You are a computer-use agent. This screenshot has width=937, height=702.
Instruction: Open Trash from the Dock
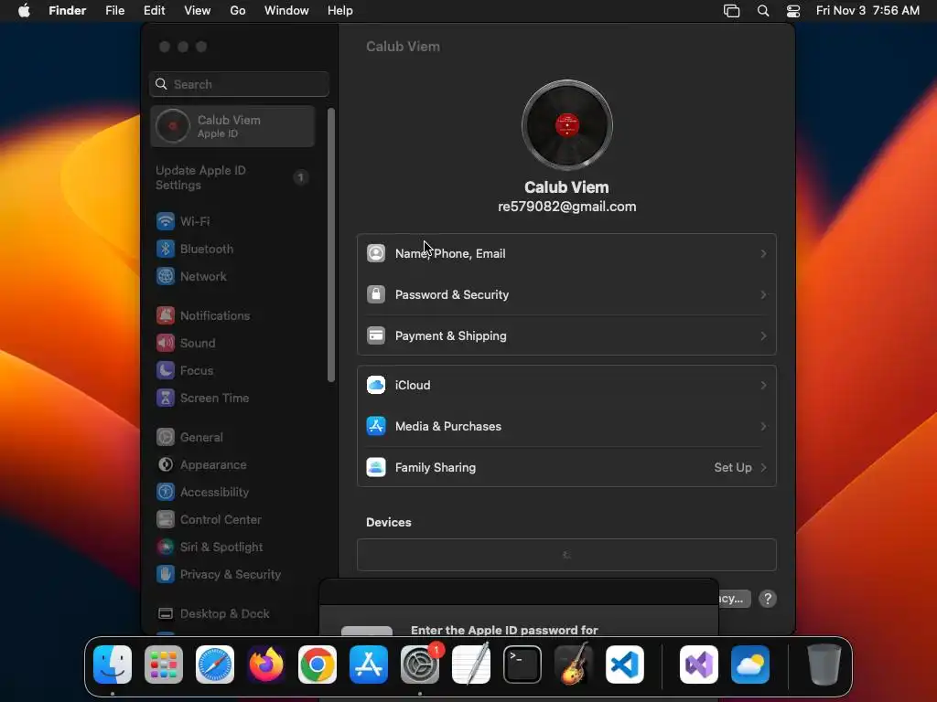(x=824, y=665)
